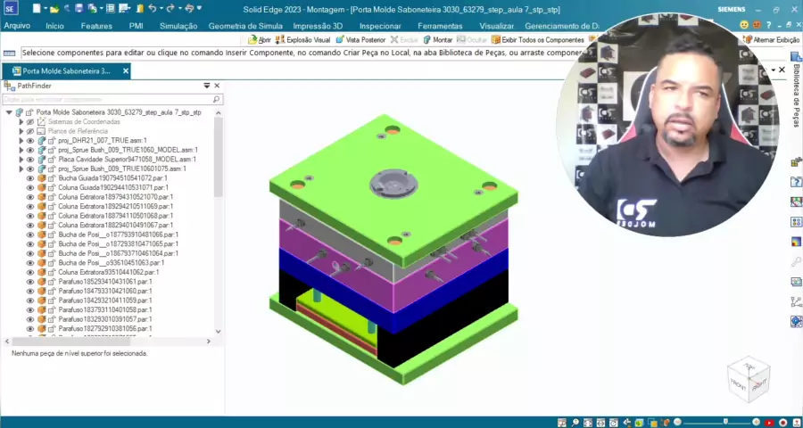This screenshot has width=803, height=428.
Task: Click the record button in status bar
Action: (x=783, y=423)
